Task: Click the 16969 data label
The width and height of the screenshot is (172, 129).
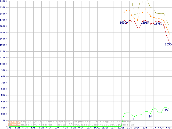Action: 145,23
